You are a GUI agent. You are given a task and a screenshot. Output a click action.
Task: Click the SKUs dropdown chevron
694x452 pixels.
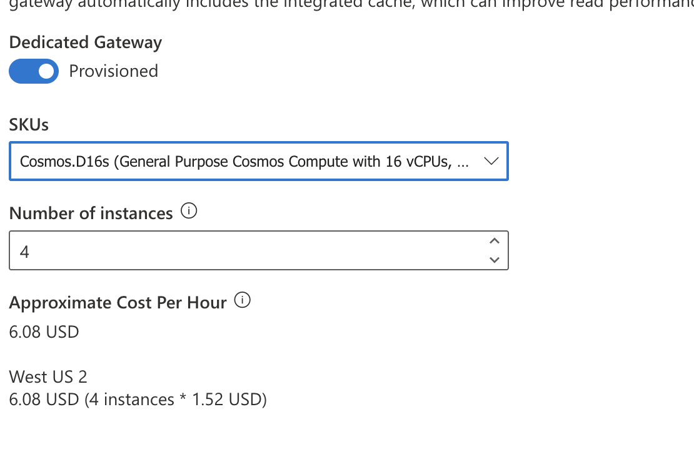click(491, 161)
